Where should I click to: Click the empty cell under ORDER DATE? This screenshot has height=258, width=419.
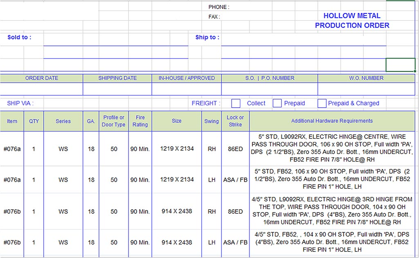(x=41, y=89)
